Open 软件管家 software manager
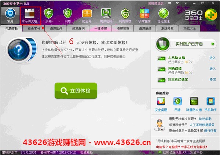220x155 pixels. click(144, 16)
